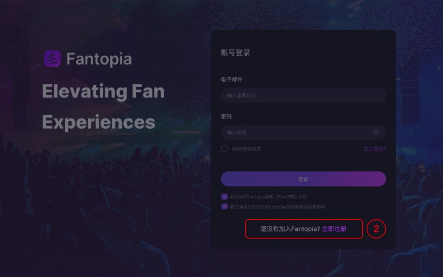
Task: Click the terms agreement purple checkmark icon
Action: [x=224, y=206]
